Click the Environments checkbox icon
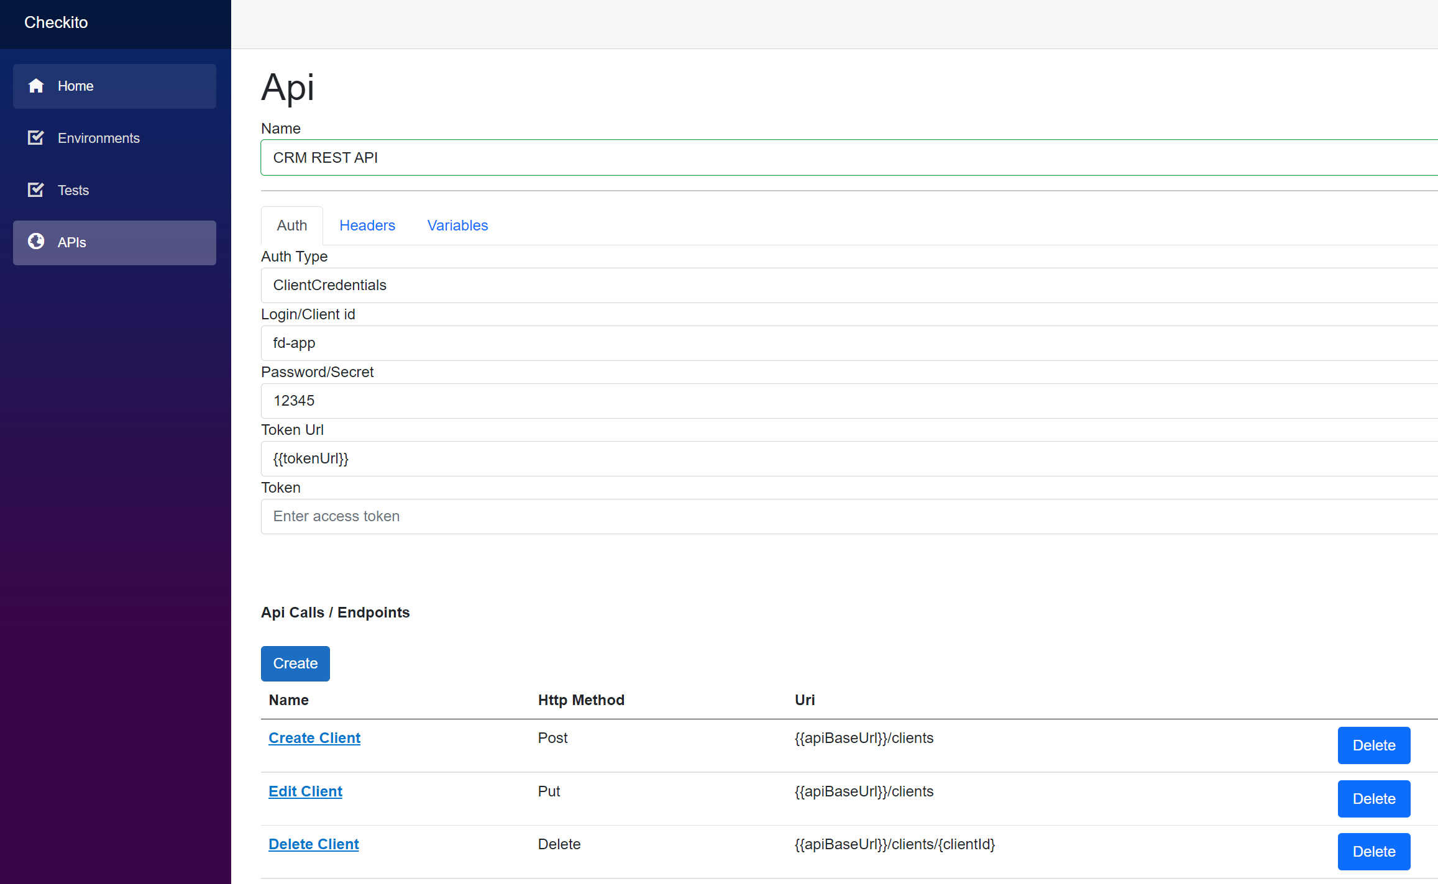 [x=36, y=138]
